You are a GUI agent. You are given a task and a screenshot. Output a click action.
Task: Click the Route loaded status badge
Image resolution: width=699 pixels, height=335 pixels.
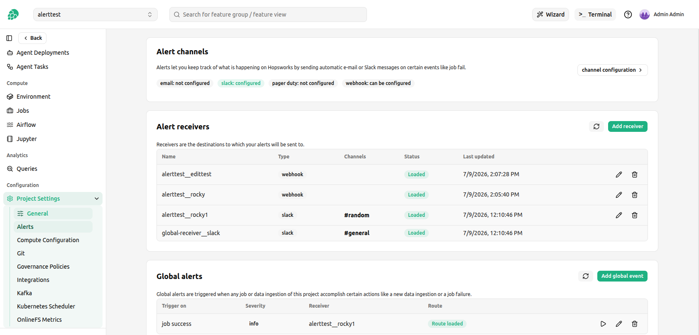(x=447, y=324)
